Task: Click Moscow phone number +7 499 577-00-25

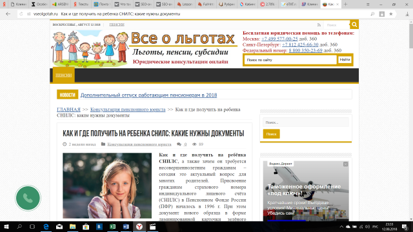Action: 279,39
